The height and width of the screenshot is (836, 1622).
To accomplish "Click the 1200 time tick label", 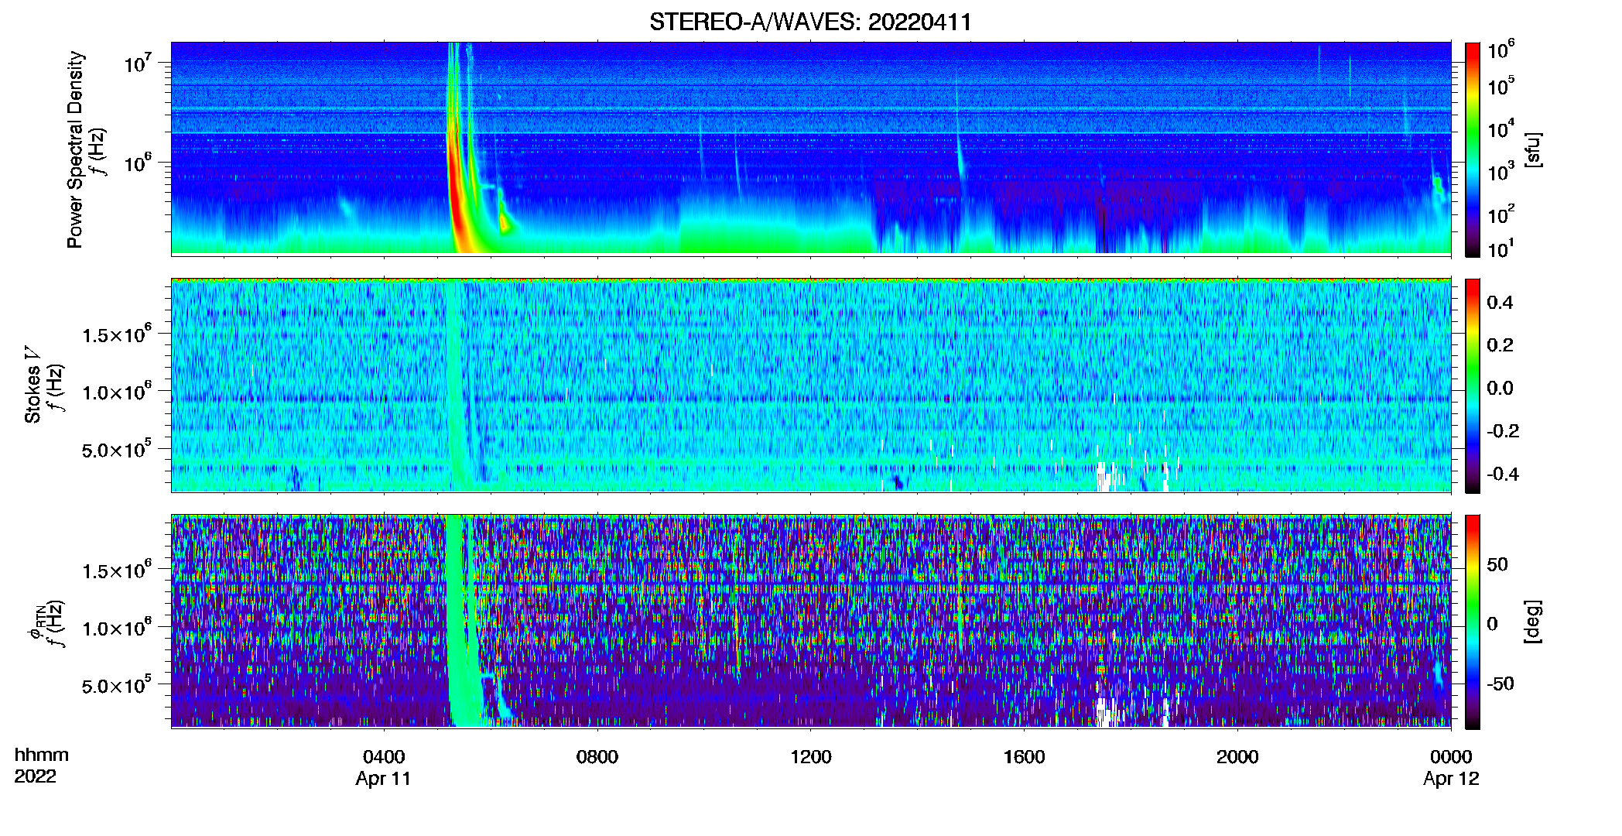I will 810,756.
